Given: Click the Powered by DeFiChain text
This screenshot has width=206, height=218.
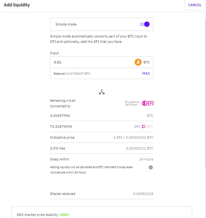Looking at the screenshot, I should pos(132,103).
